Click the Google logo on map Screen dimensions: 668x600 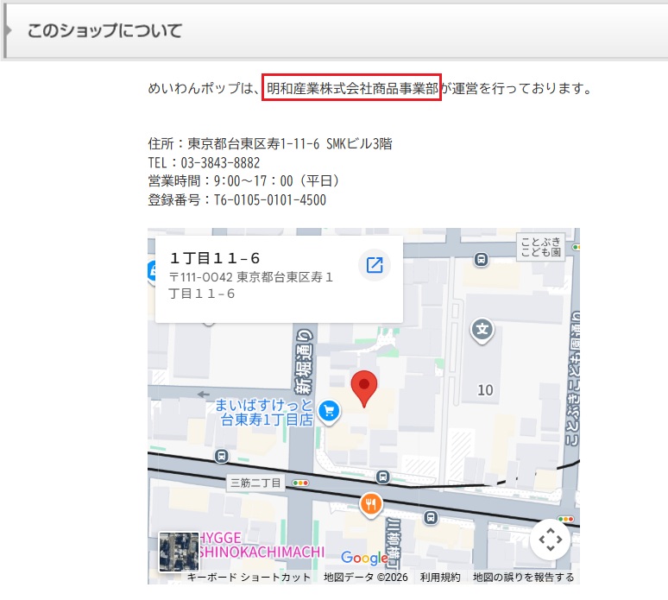(x=364, y=558)
